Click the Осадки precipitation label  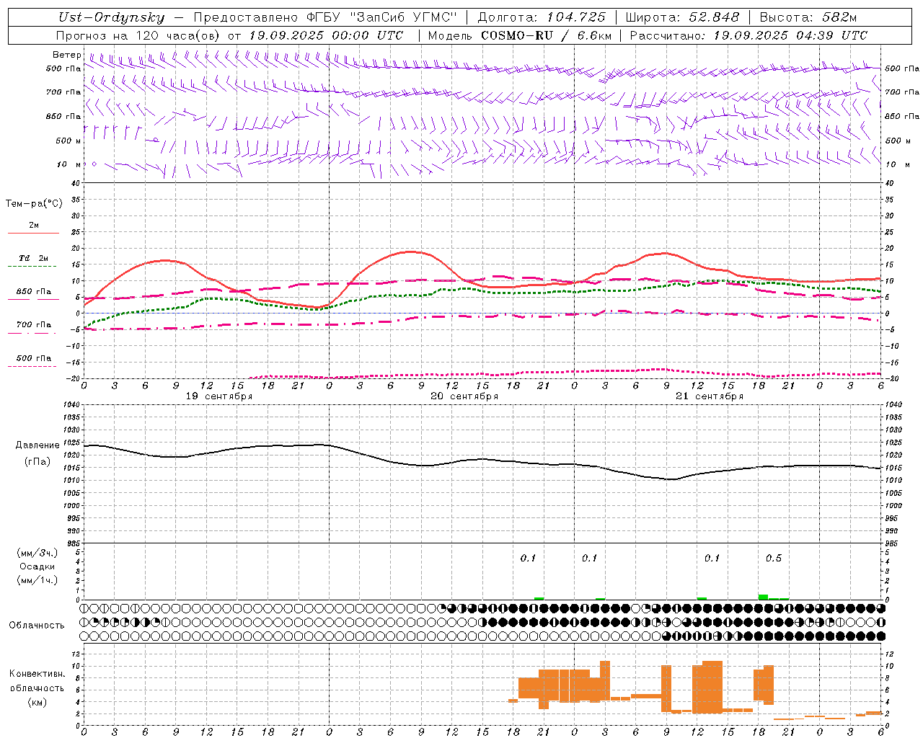(x=37, y=566)
